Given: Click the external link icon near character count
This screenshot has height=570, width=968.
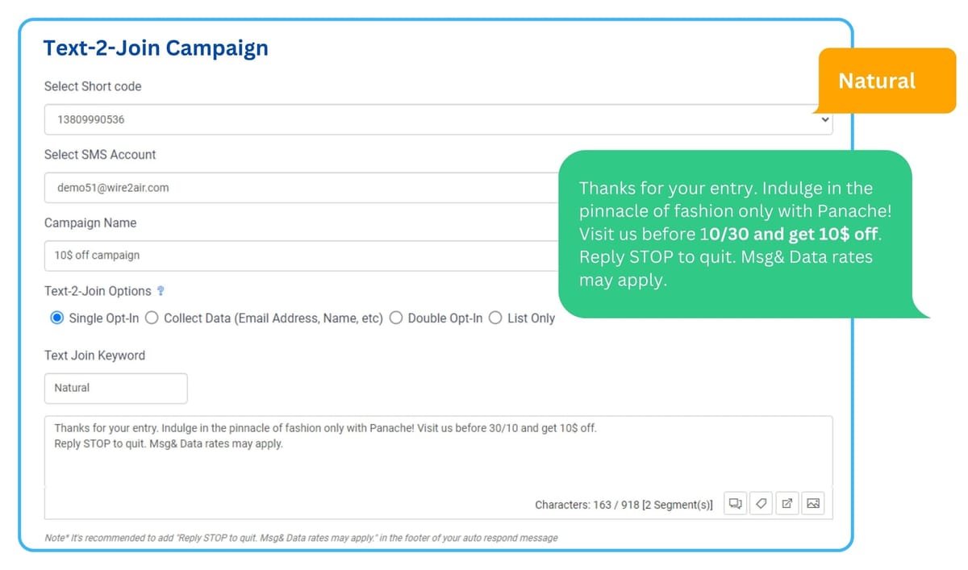Looking at the screenshot, I should (x=786, y=502).
